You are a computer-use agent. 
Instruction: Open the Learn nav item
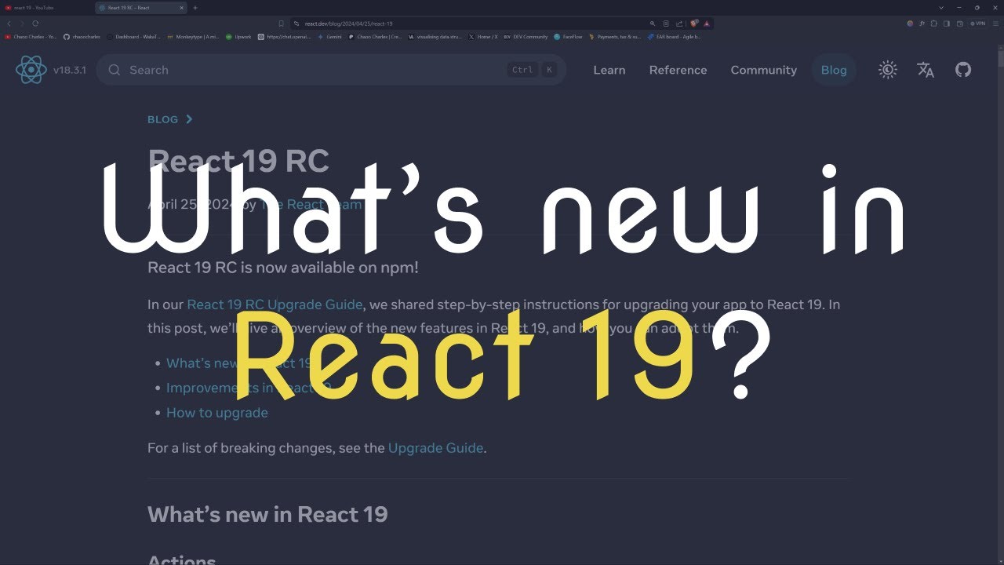pos(609,70)
